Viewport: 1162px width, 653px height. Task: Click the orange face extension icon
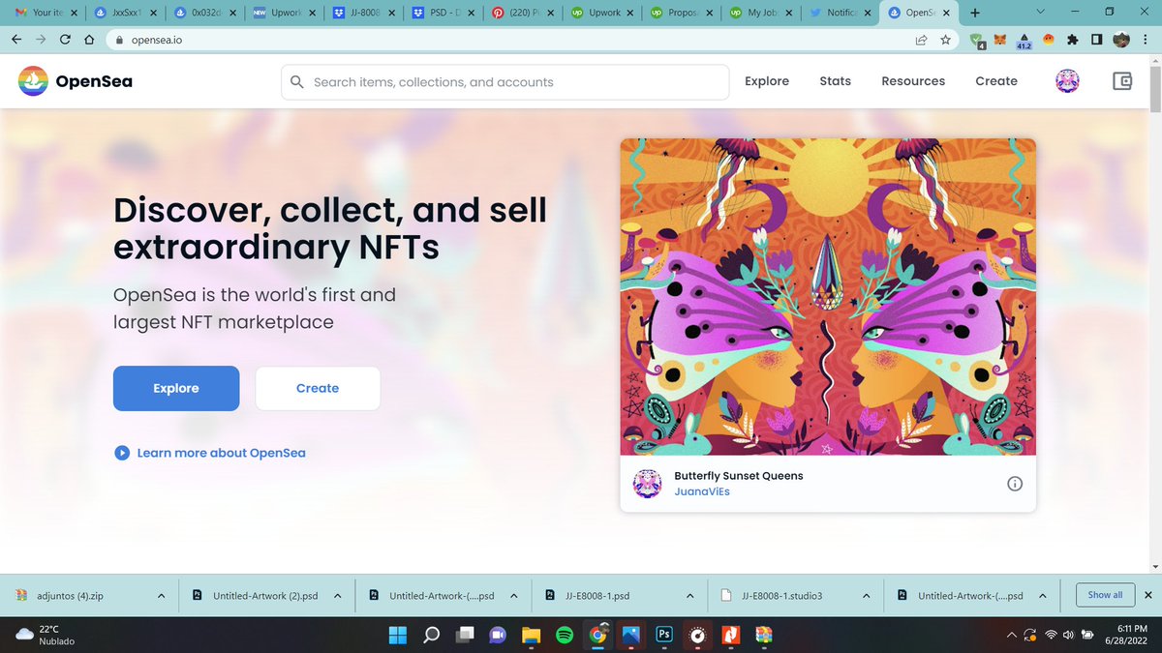(1049, 40)
